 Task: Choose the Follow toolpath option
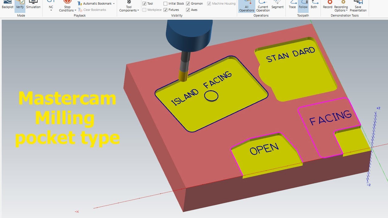coord(303,5)
